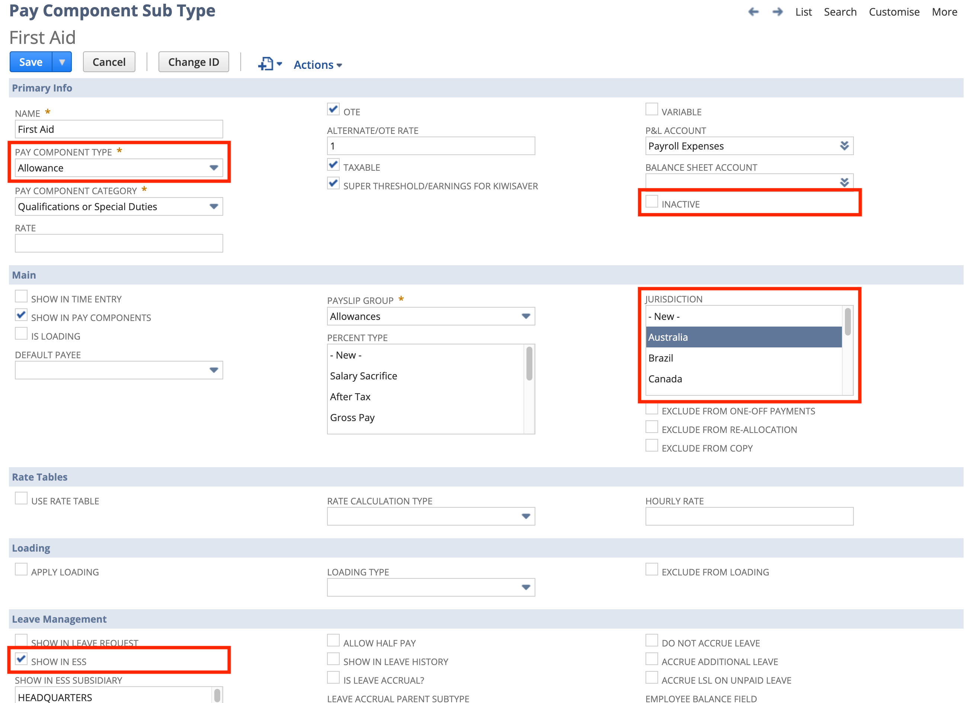The image size is (977, 703).
Task: Click the forward navigation arrow to next record
Action: point(778,12)
